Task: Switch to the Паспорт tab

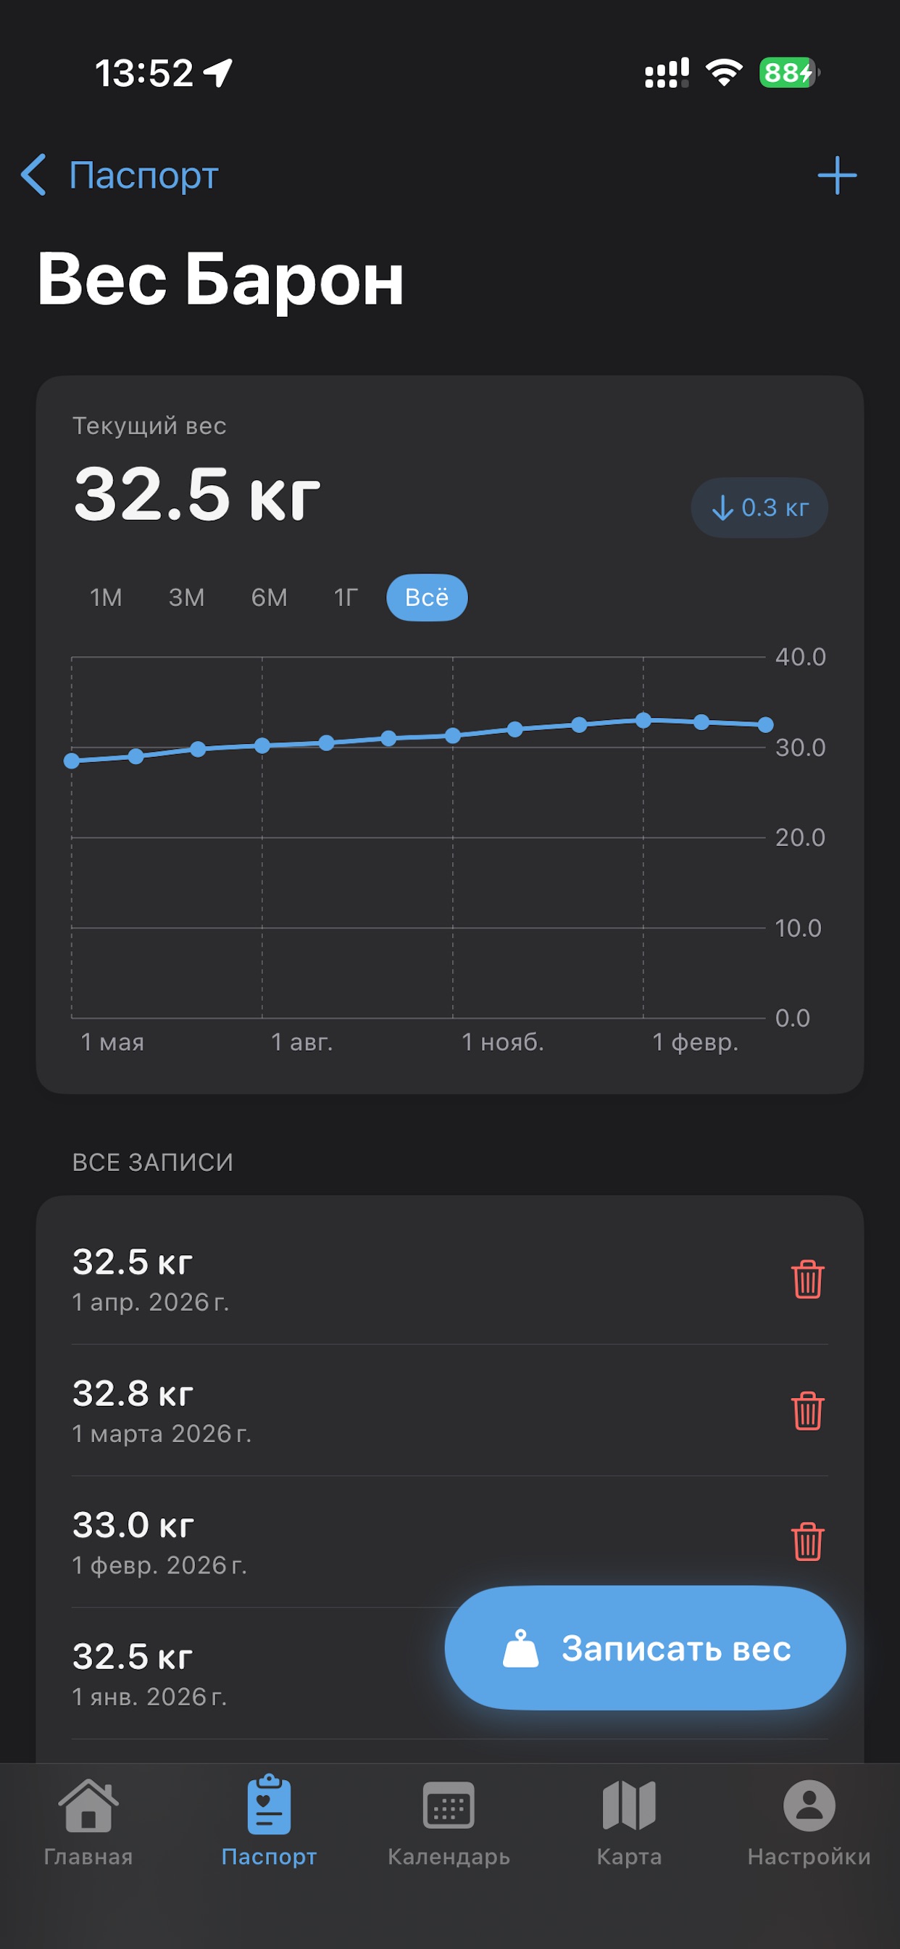Action: (x=269, y=1822)
